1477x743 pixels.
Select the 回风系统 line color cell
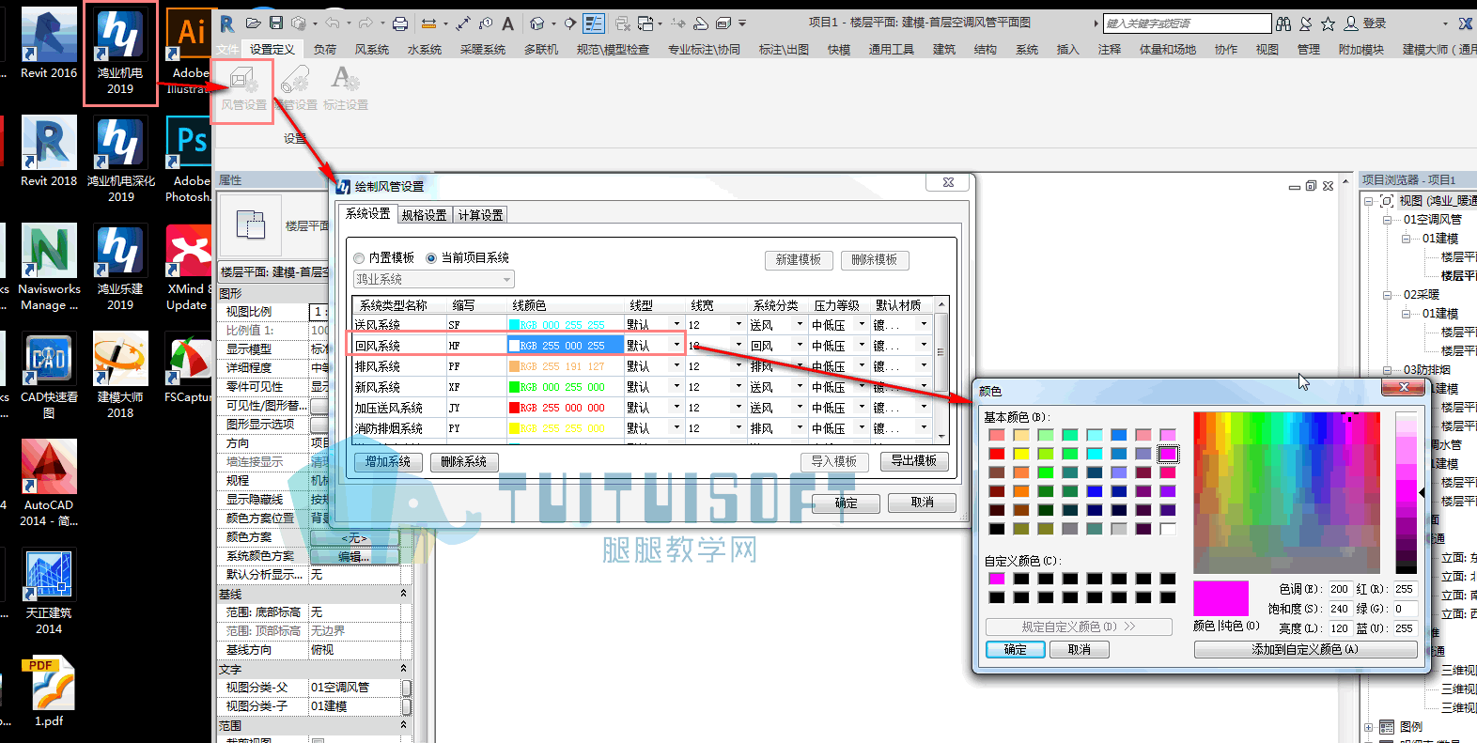pyautogui.click(x=565, y=346)
